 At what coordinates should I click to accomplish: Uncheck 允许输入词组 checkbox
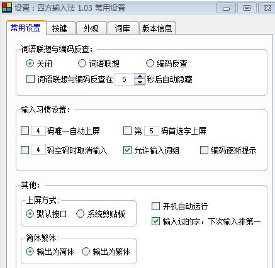tap(127, 150)
